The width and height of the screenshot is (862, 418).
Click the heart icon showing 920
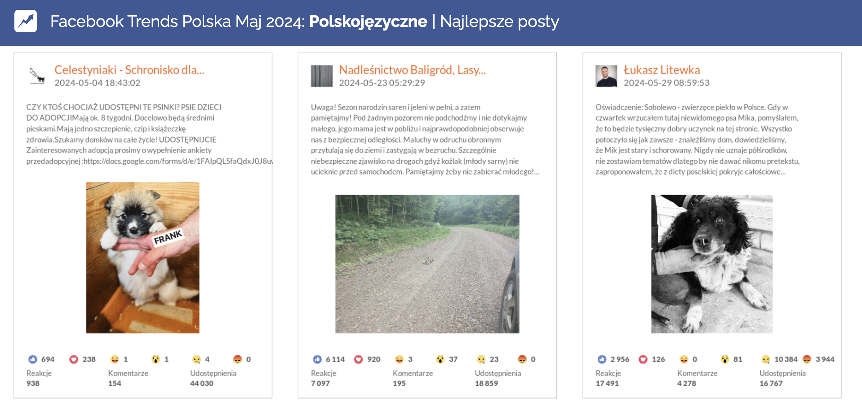coord(358,359)
